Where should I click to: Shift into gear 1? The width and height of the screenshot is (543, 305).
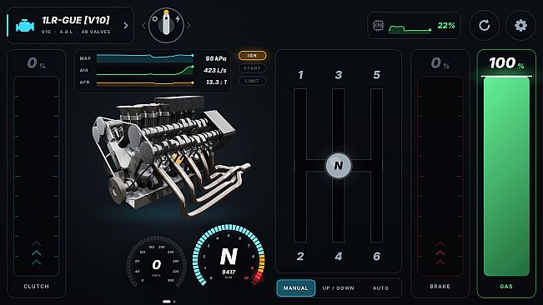click(300, 75)
